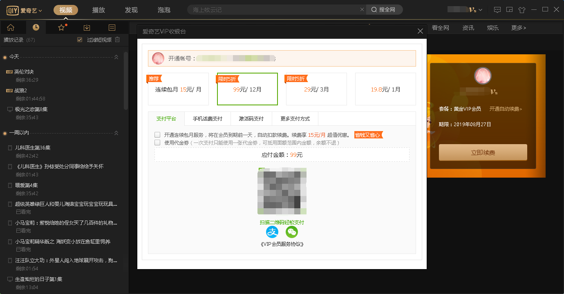Choose the 99元/12月 plan
The height and width of the screenshot is (294, 564).
(247, 89)
